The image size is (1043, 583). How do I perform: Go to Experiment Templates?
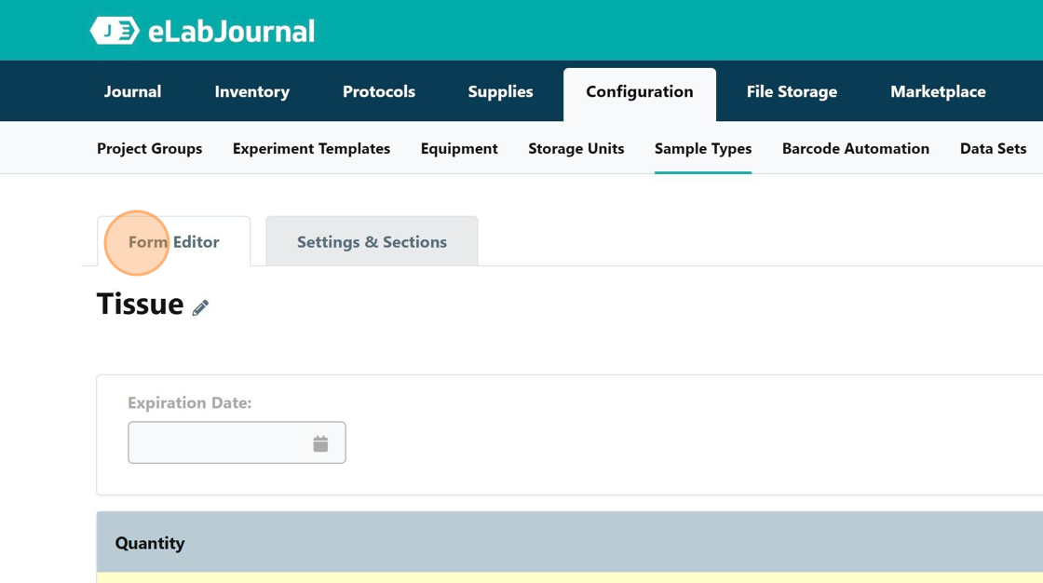(311, 148)
